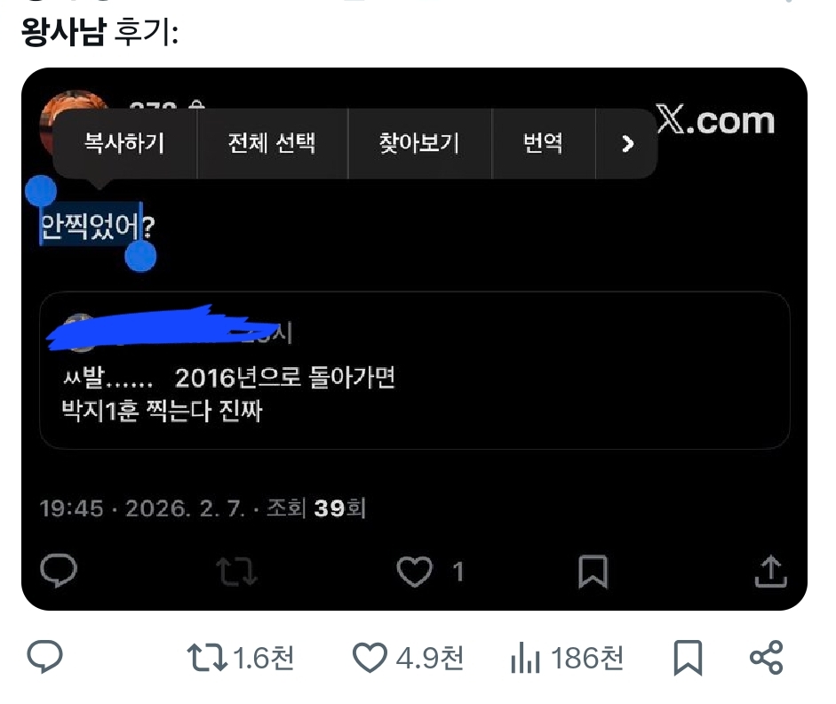Open the embedded screenshot image
The width and height of the screenshot is (836, 704).
[x=414, y=339]
